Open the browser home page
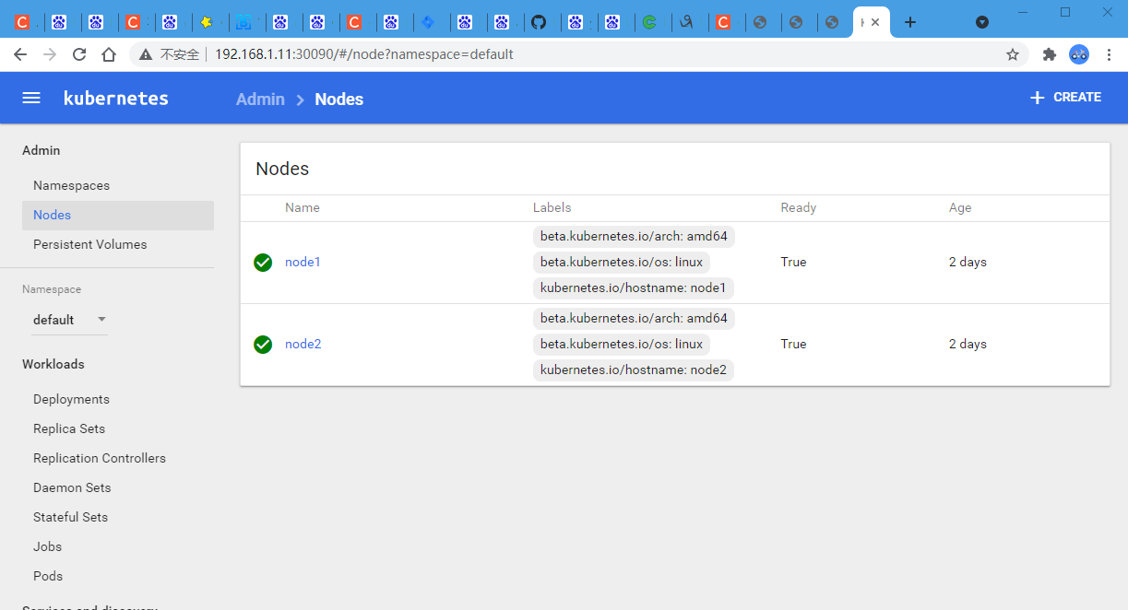Viewport: 1128px width, 610px height. (109, 54)
